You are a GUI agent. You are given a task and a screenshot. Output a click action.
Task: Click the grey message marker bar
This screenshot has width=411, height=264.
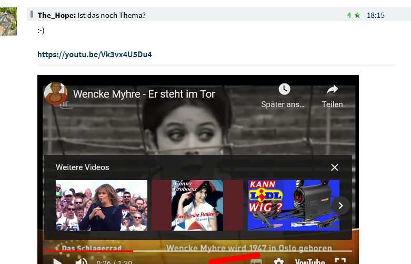click(32, 14)
